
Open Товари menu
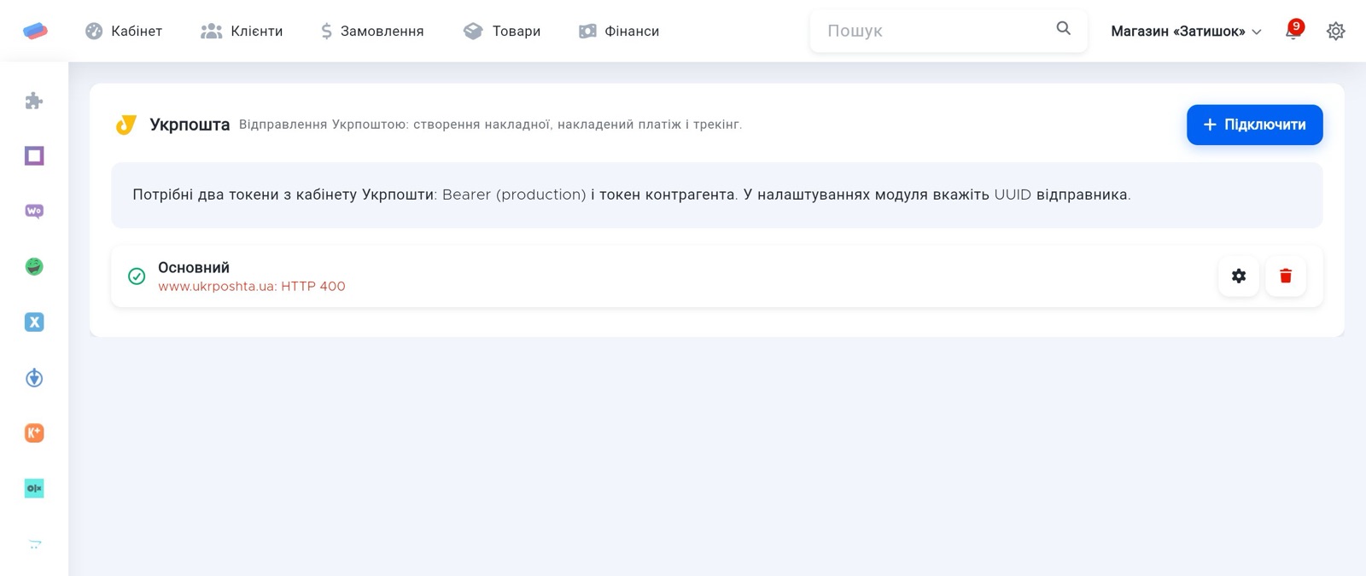click(x=502, y=32)
